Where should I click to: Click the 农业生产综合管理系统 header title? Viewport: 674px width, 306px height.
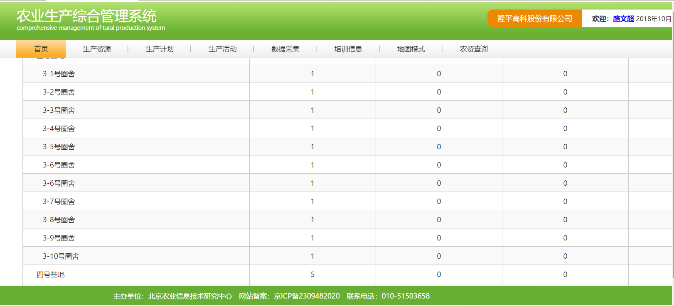[x=86, y=16]
